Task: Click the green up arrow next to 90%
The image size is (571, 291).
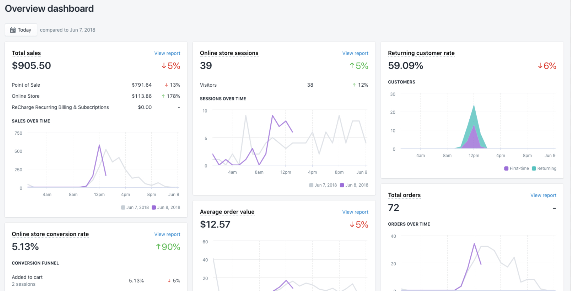Action: (x=158, y=247)
